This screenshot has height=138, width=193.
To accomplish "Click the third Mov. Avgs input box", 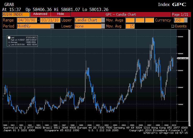I will click(149, 20).
